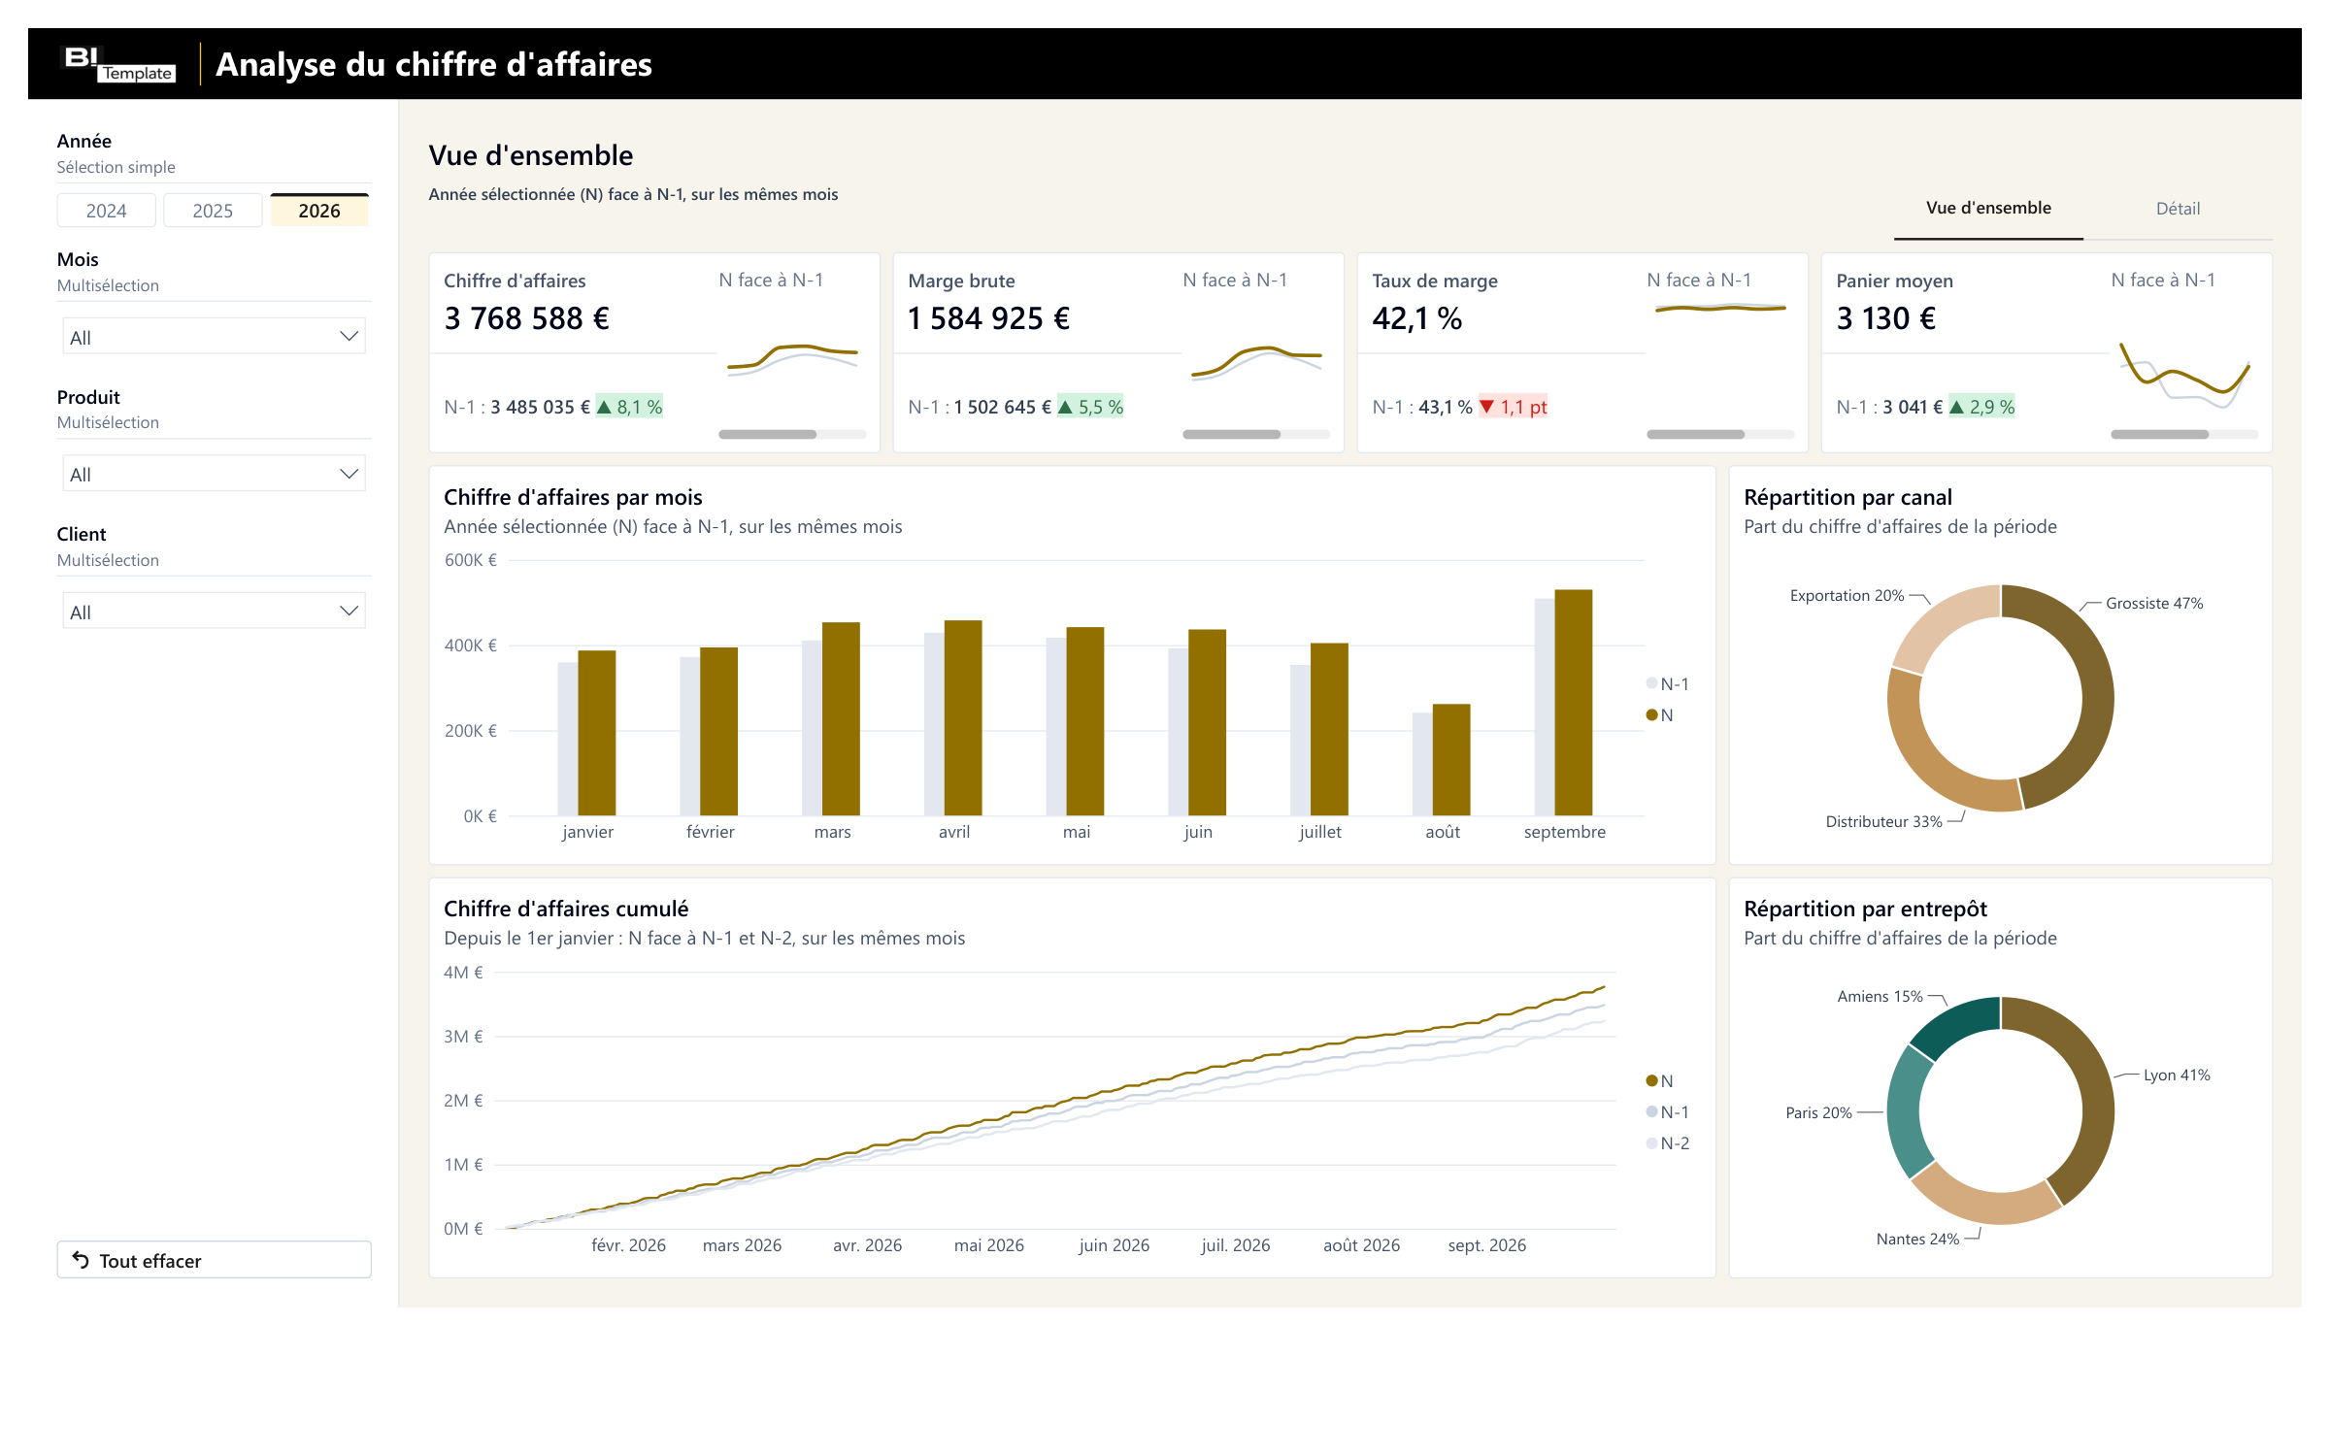Select year 2025 in Année filter
The height and width of the screenshot is (1456, 2330).
pyautogui.click(x=213, y=211)
